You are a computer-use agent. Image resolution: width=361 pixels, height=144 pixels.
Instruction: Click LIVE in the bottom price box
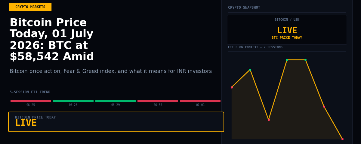26,123
